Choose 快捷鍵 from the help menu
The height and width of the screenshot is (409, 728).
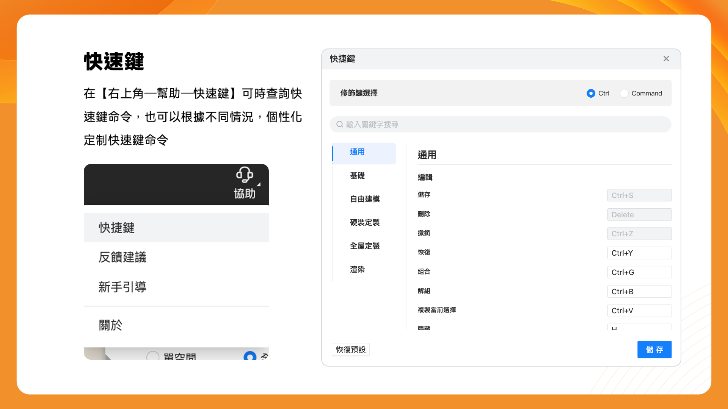click(x=117, y=228)
